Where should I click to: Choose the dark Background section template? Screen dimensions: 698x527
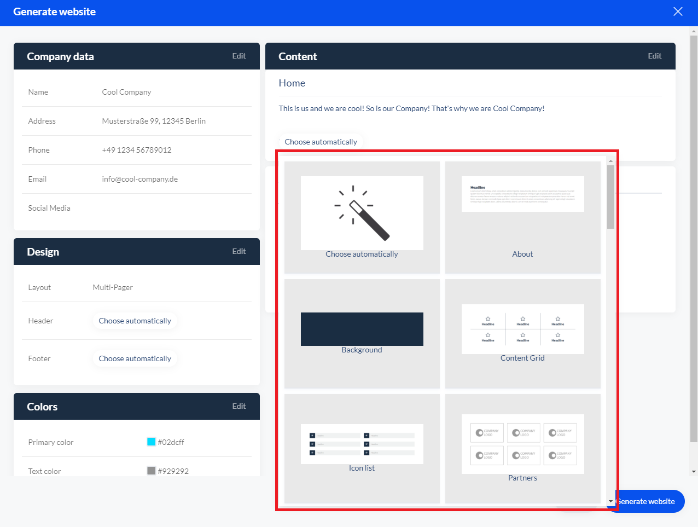[x=362, y=333]
